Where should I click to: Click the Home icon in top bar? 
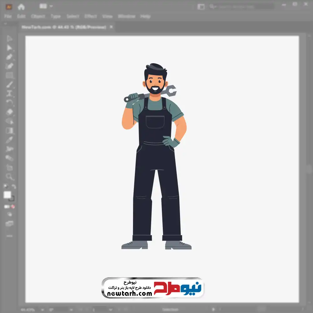click(x=21, y=7)
